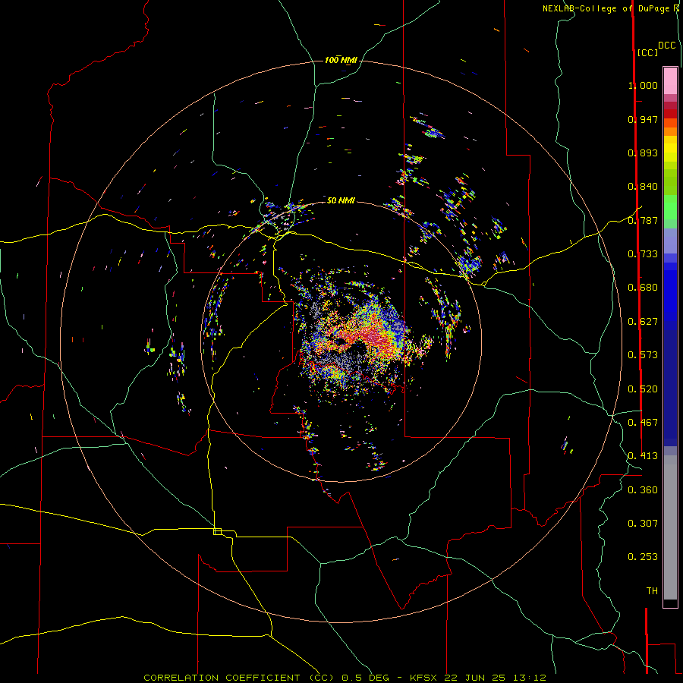
Task: Pick the light pink top color-bar segment
Action: (670, 81)
